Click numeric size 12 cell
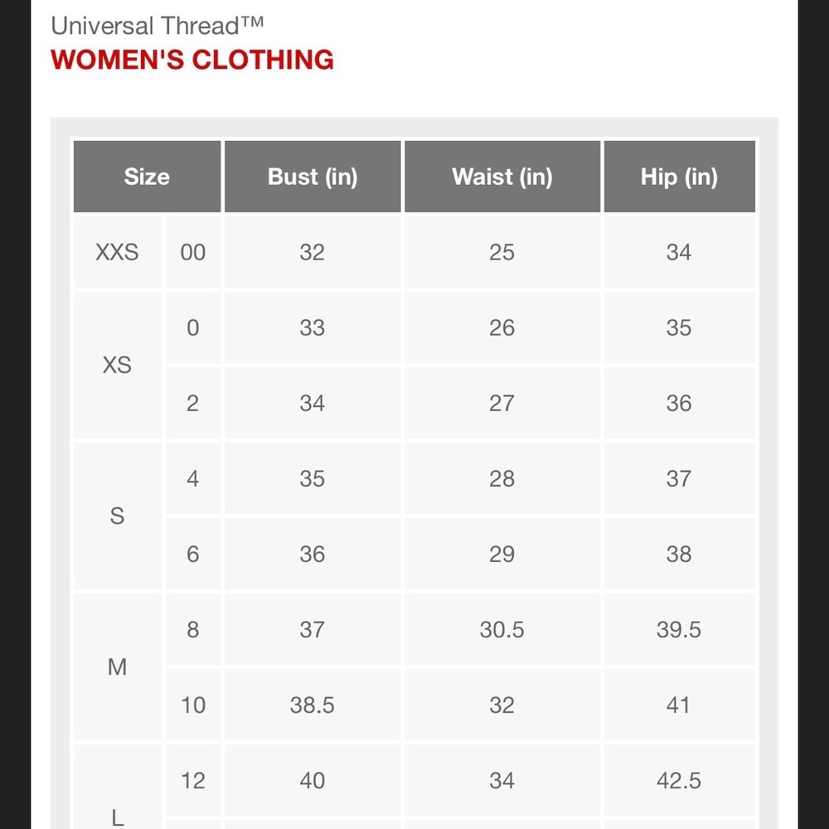 point(192,780)
